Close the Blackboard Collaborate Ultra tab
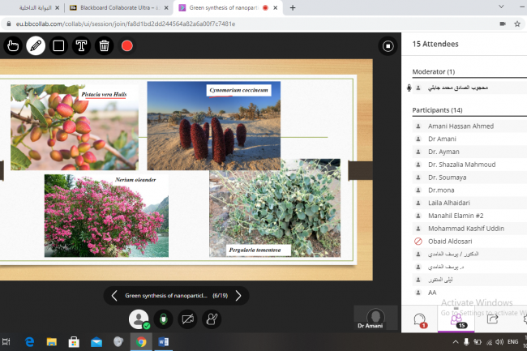Screen dimensions: 527x351 click(x=166, y=8)
